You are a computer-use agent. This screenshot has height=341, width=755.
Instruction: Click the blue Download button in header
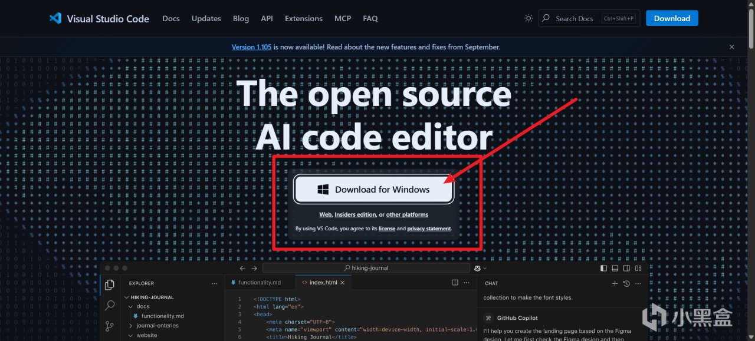click(672, 18)
